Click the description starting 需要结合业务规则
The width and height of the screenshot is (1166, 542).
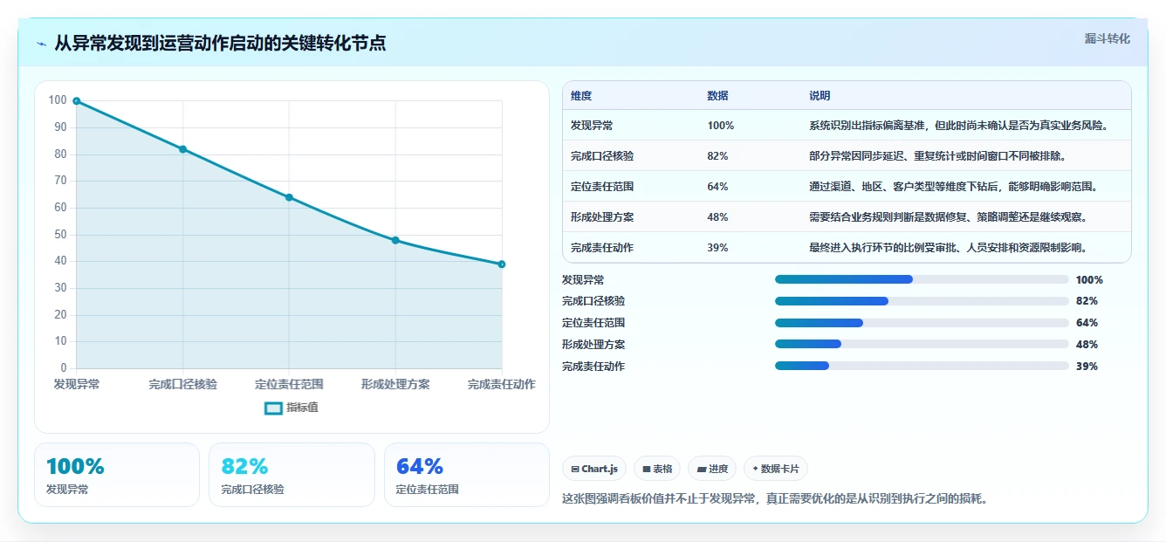[949, 217]
